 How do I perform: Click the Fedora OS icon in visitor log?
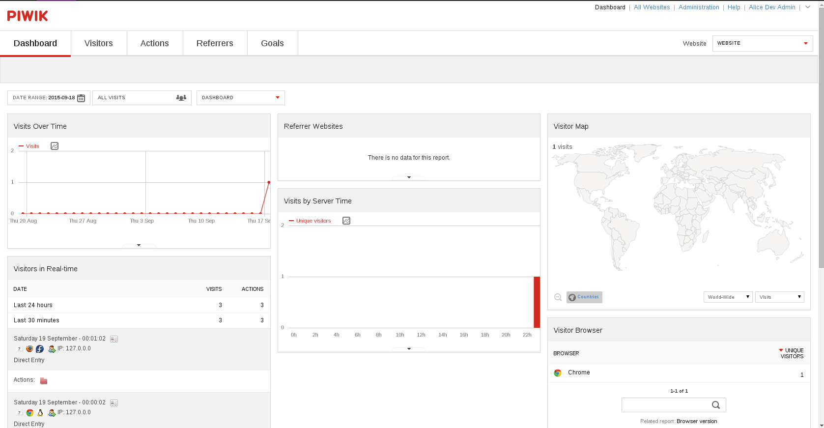tap(40, 349)
